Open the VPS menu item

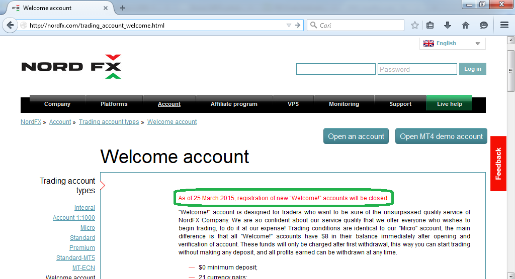pos(293,104)
